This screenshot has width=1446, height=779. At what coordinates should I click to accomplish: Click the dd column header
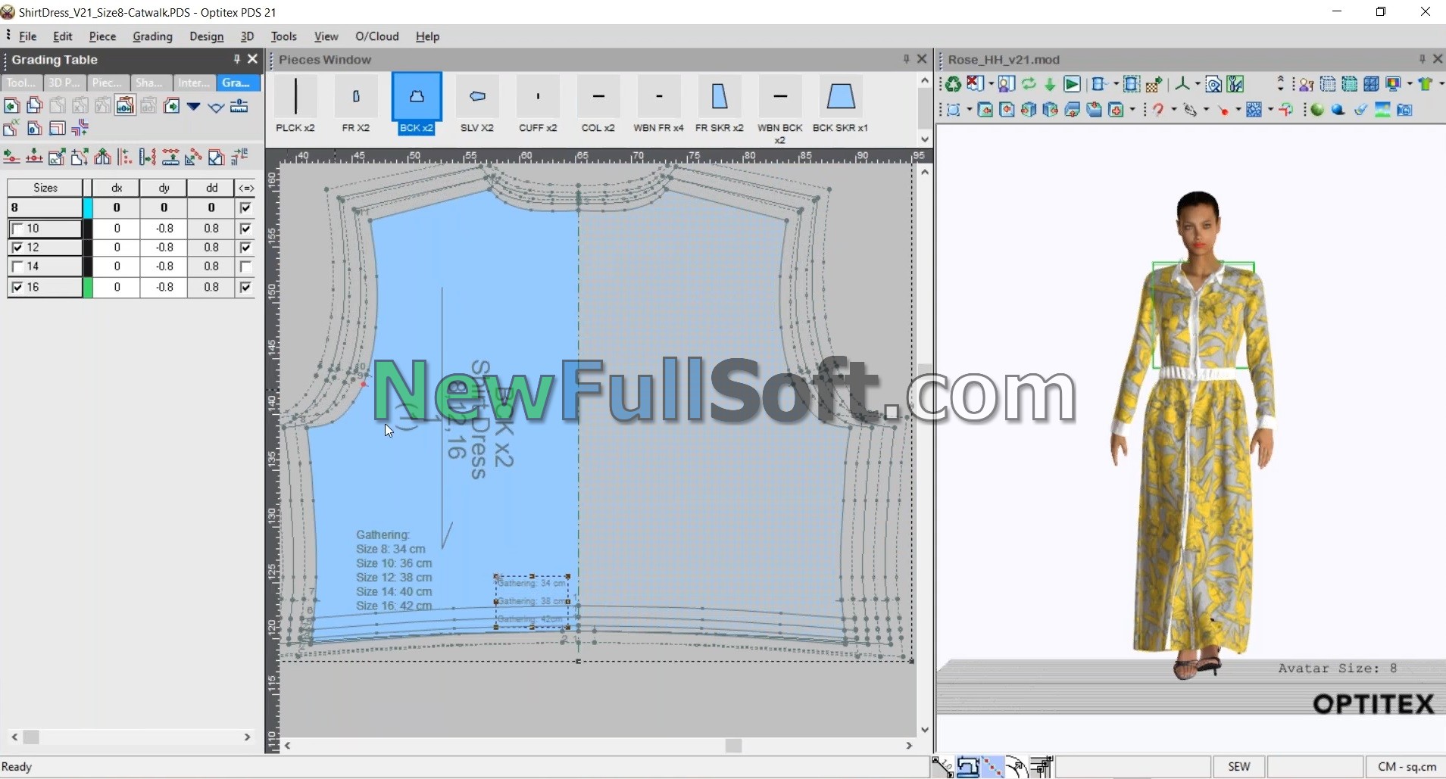[211, 188]
